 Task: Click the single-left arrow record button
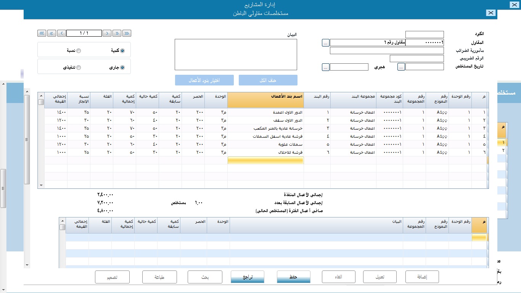click(x=61, y=33)
